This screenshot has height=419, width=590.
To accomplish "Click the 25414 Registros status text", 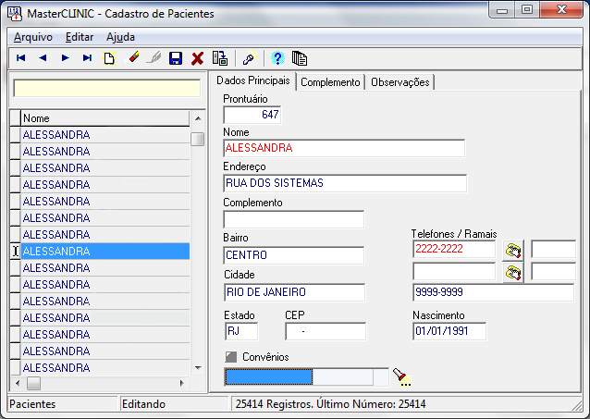I will [330, 404].
